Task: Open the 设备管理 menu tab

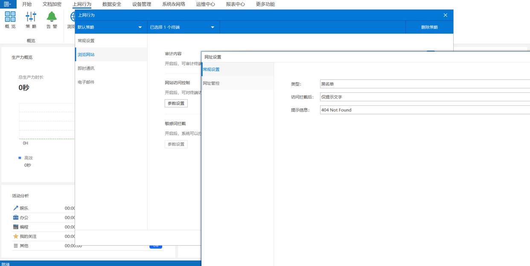Action: click(x=142, y=4)
